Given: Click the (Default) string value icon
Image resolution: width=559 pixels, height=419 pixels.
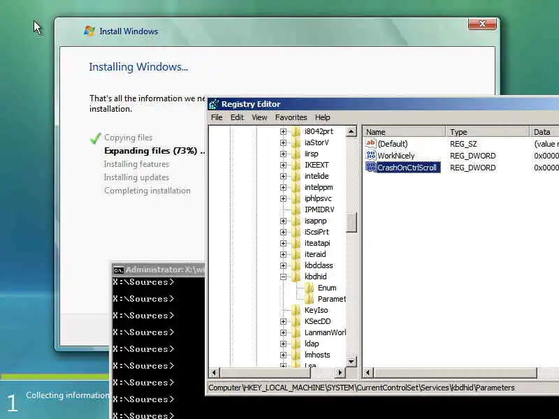Looking at the screenshot, I should pos(371,143).
